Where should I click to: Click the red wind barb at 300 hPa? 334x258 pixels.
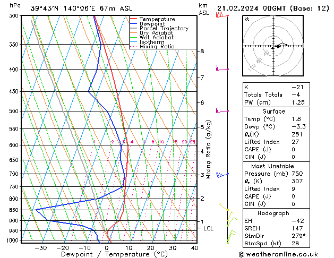222,15
